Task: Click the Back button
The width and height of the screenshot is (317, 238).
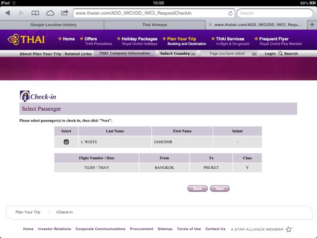Action: click(198, 188)
